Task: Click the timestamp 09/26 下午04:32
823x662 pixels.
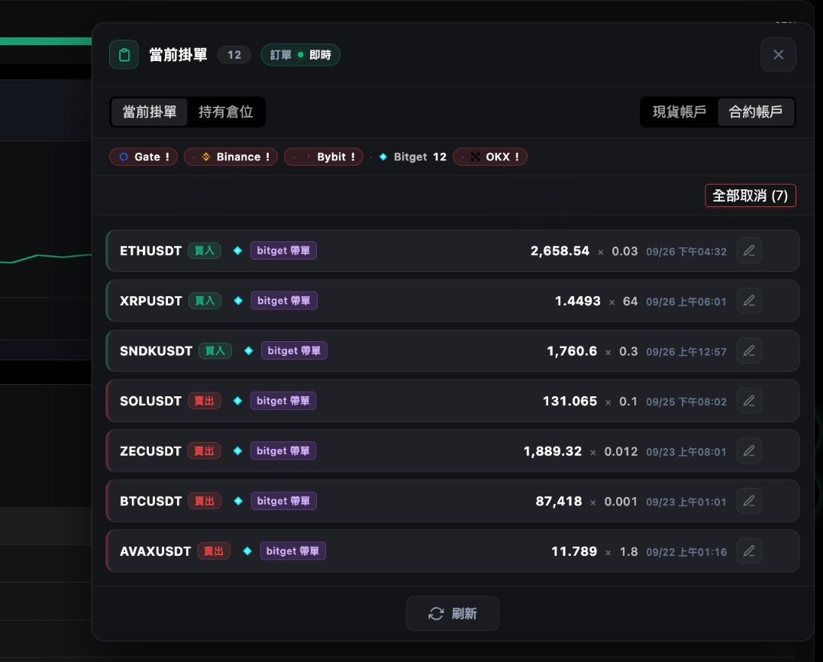Action: coord(686,251)
